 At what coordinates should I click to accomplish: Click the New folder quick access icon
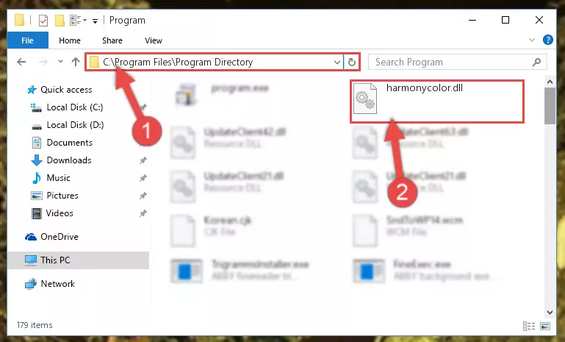pyautogui.click(x=60, y=20)
